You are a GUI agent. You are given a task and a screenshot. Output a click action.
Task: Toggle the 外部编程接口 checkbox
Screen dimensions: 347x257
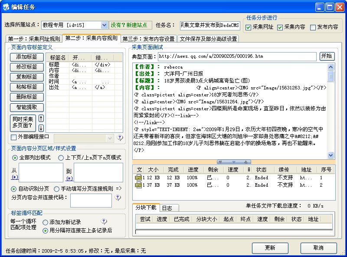click(14, 138)
